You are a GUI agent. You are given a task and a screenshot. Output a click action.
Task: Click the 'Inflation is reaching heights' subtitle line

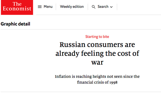pos(97,77)
